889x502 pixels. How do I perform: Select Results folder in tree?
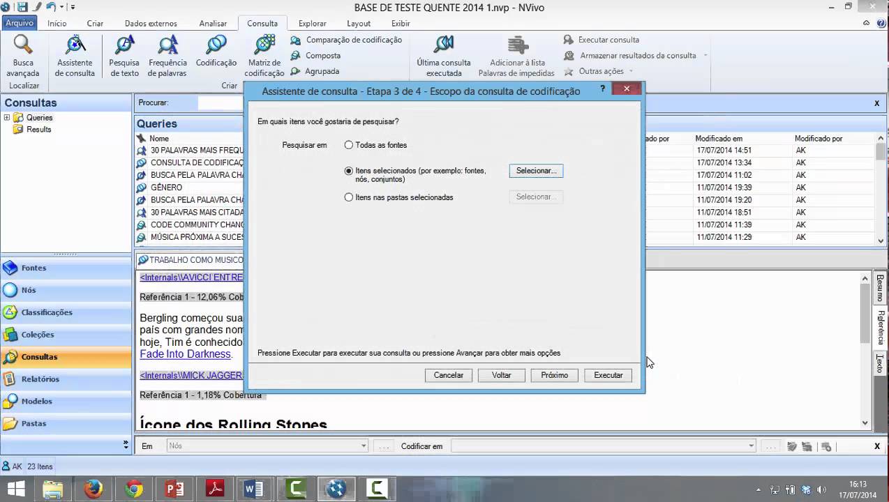click(x=38, y=130)
